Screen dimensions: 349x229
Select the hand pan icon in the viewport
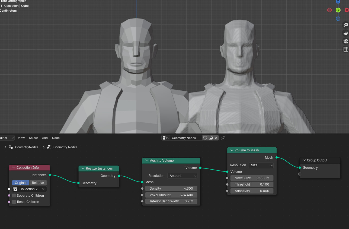345,33
